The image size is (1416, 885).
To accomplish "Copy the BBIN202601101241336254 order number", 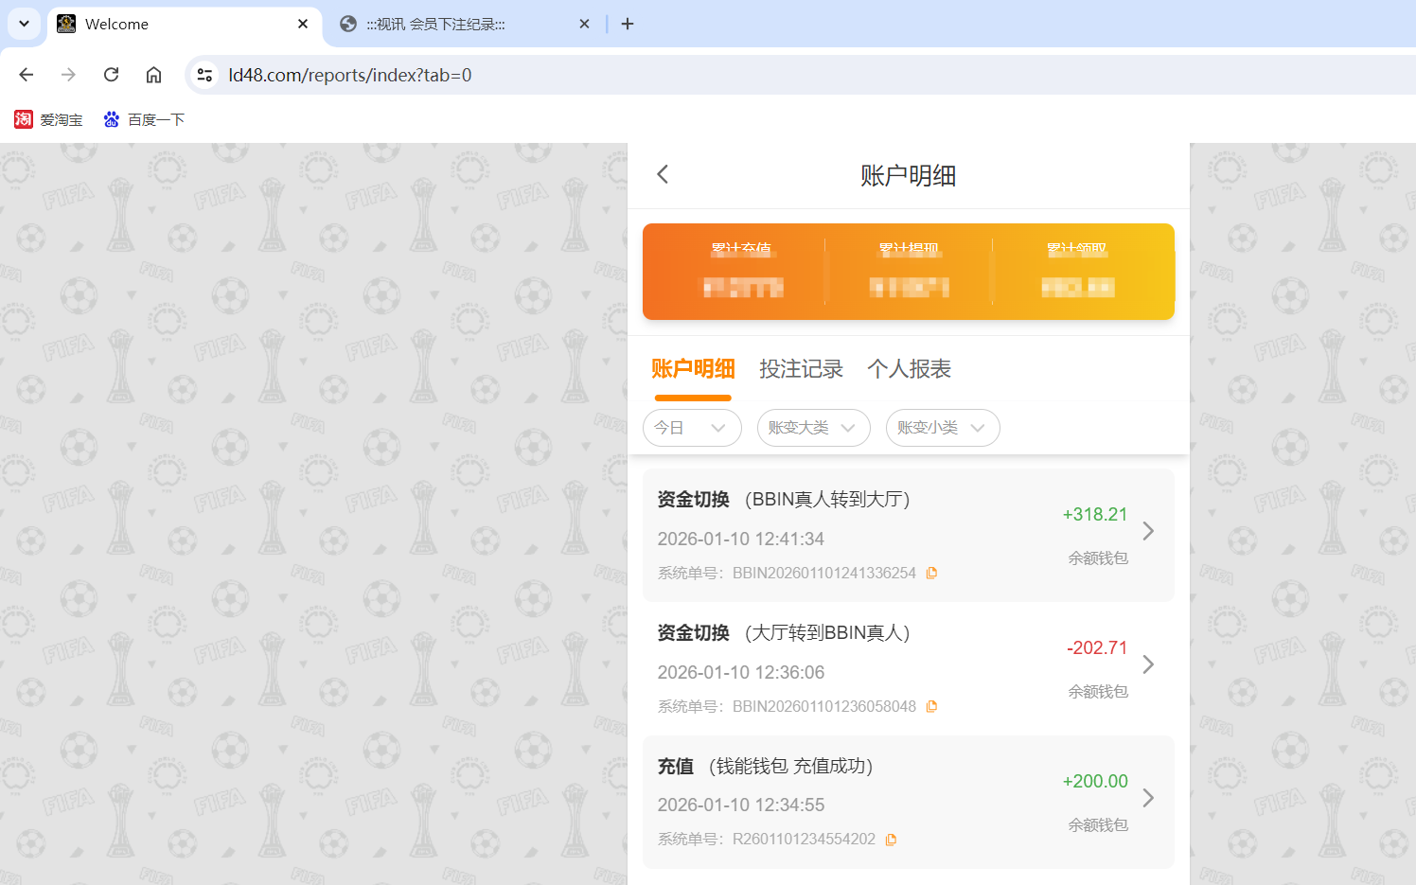I will [931, 572].
